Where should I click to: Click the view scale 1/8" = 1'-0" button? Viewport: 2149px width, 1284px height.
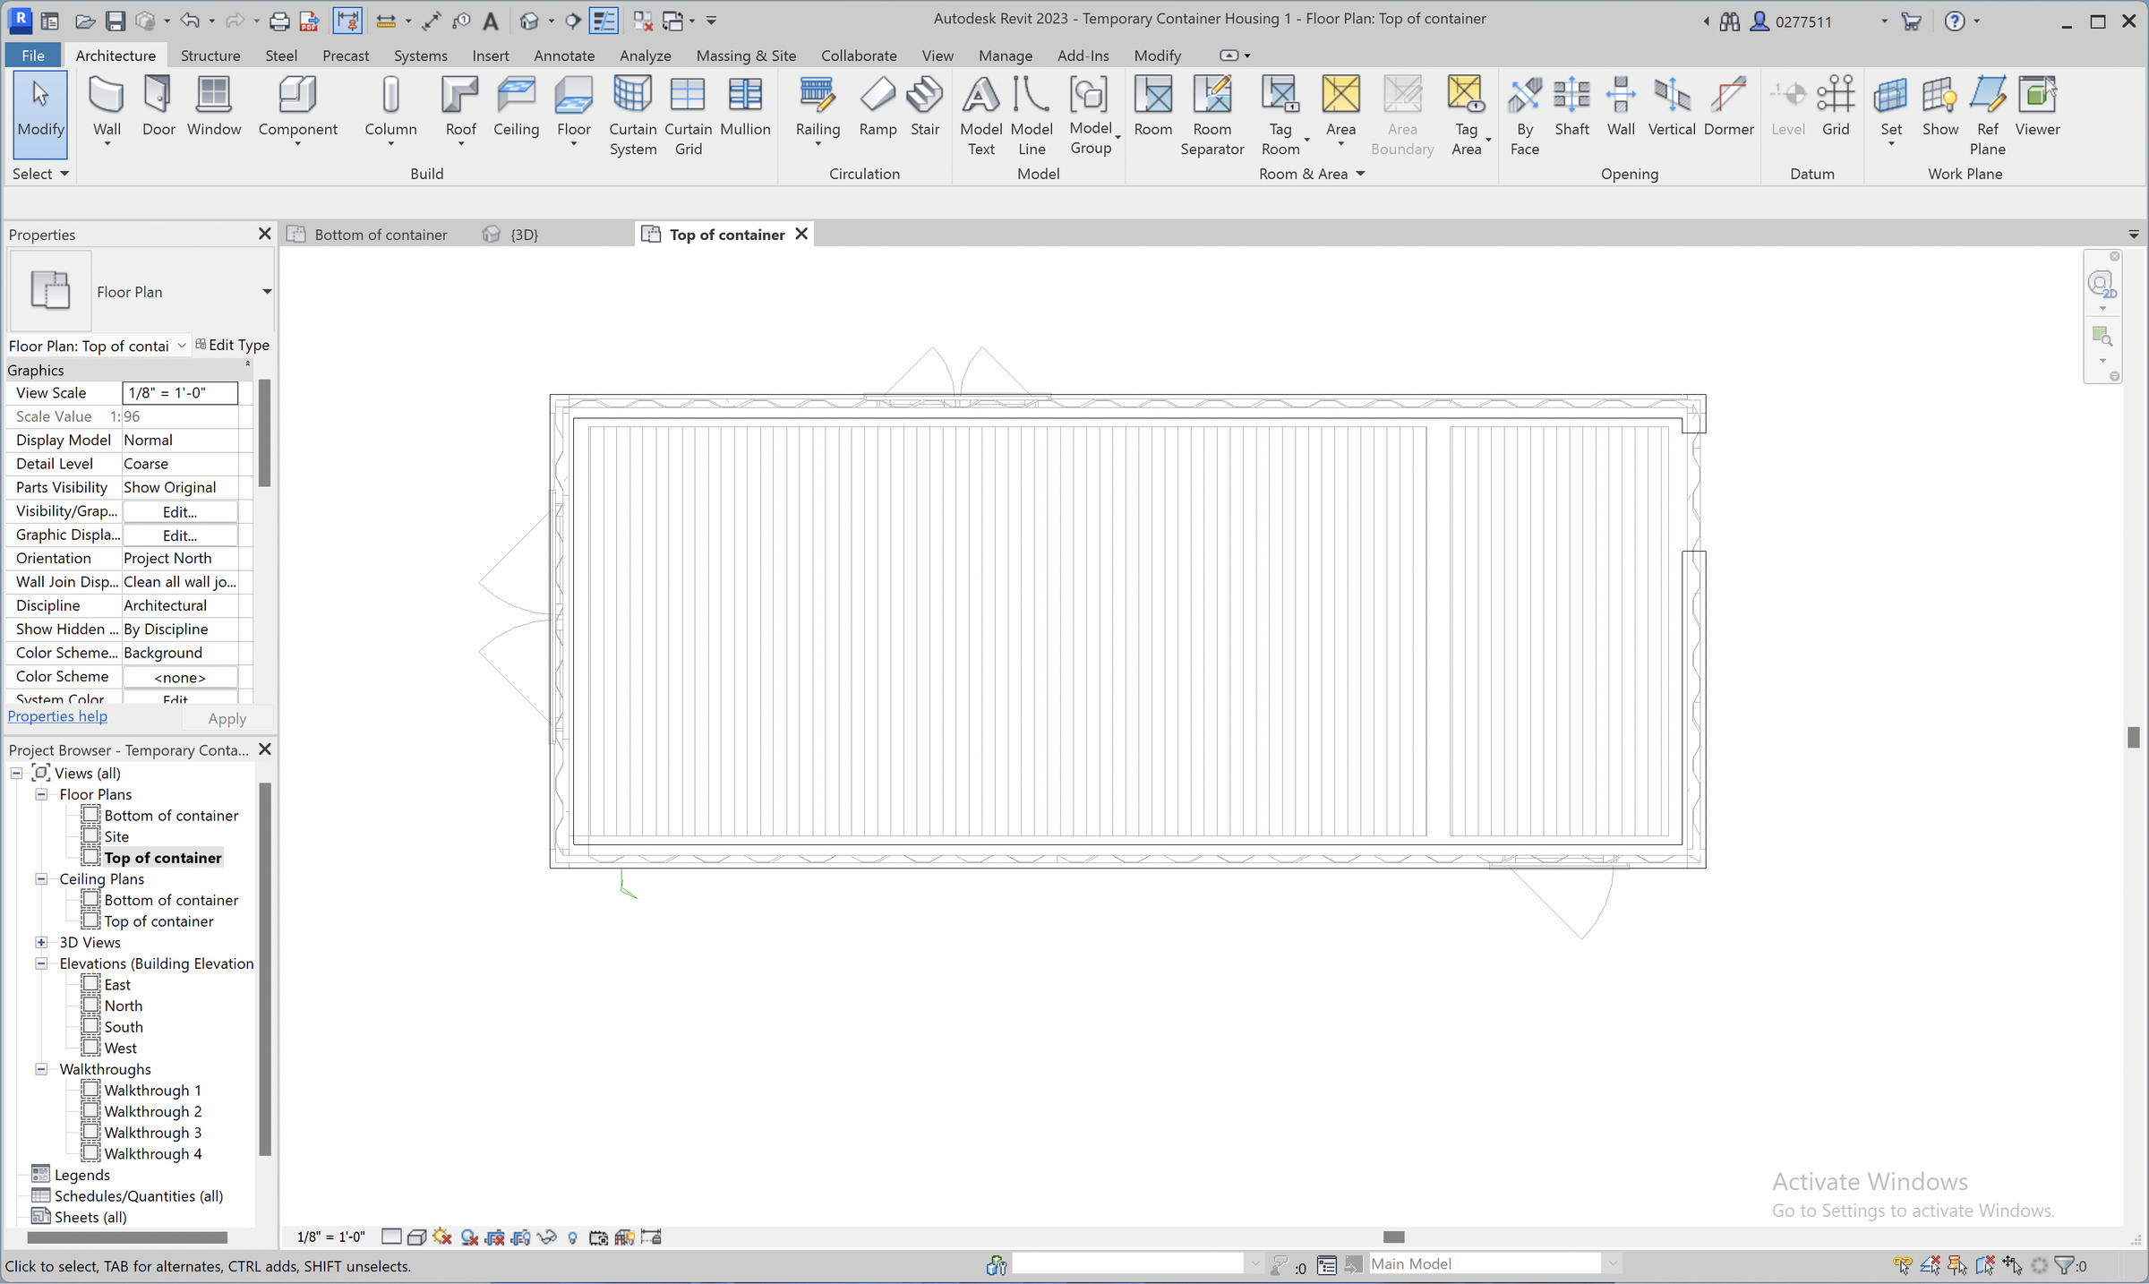click(330, 1237)
